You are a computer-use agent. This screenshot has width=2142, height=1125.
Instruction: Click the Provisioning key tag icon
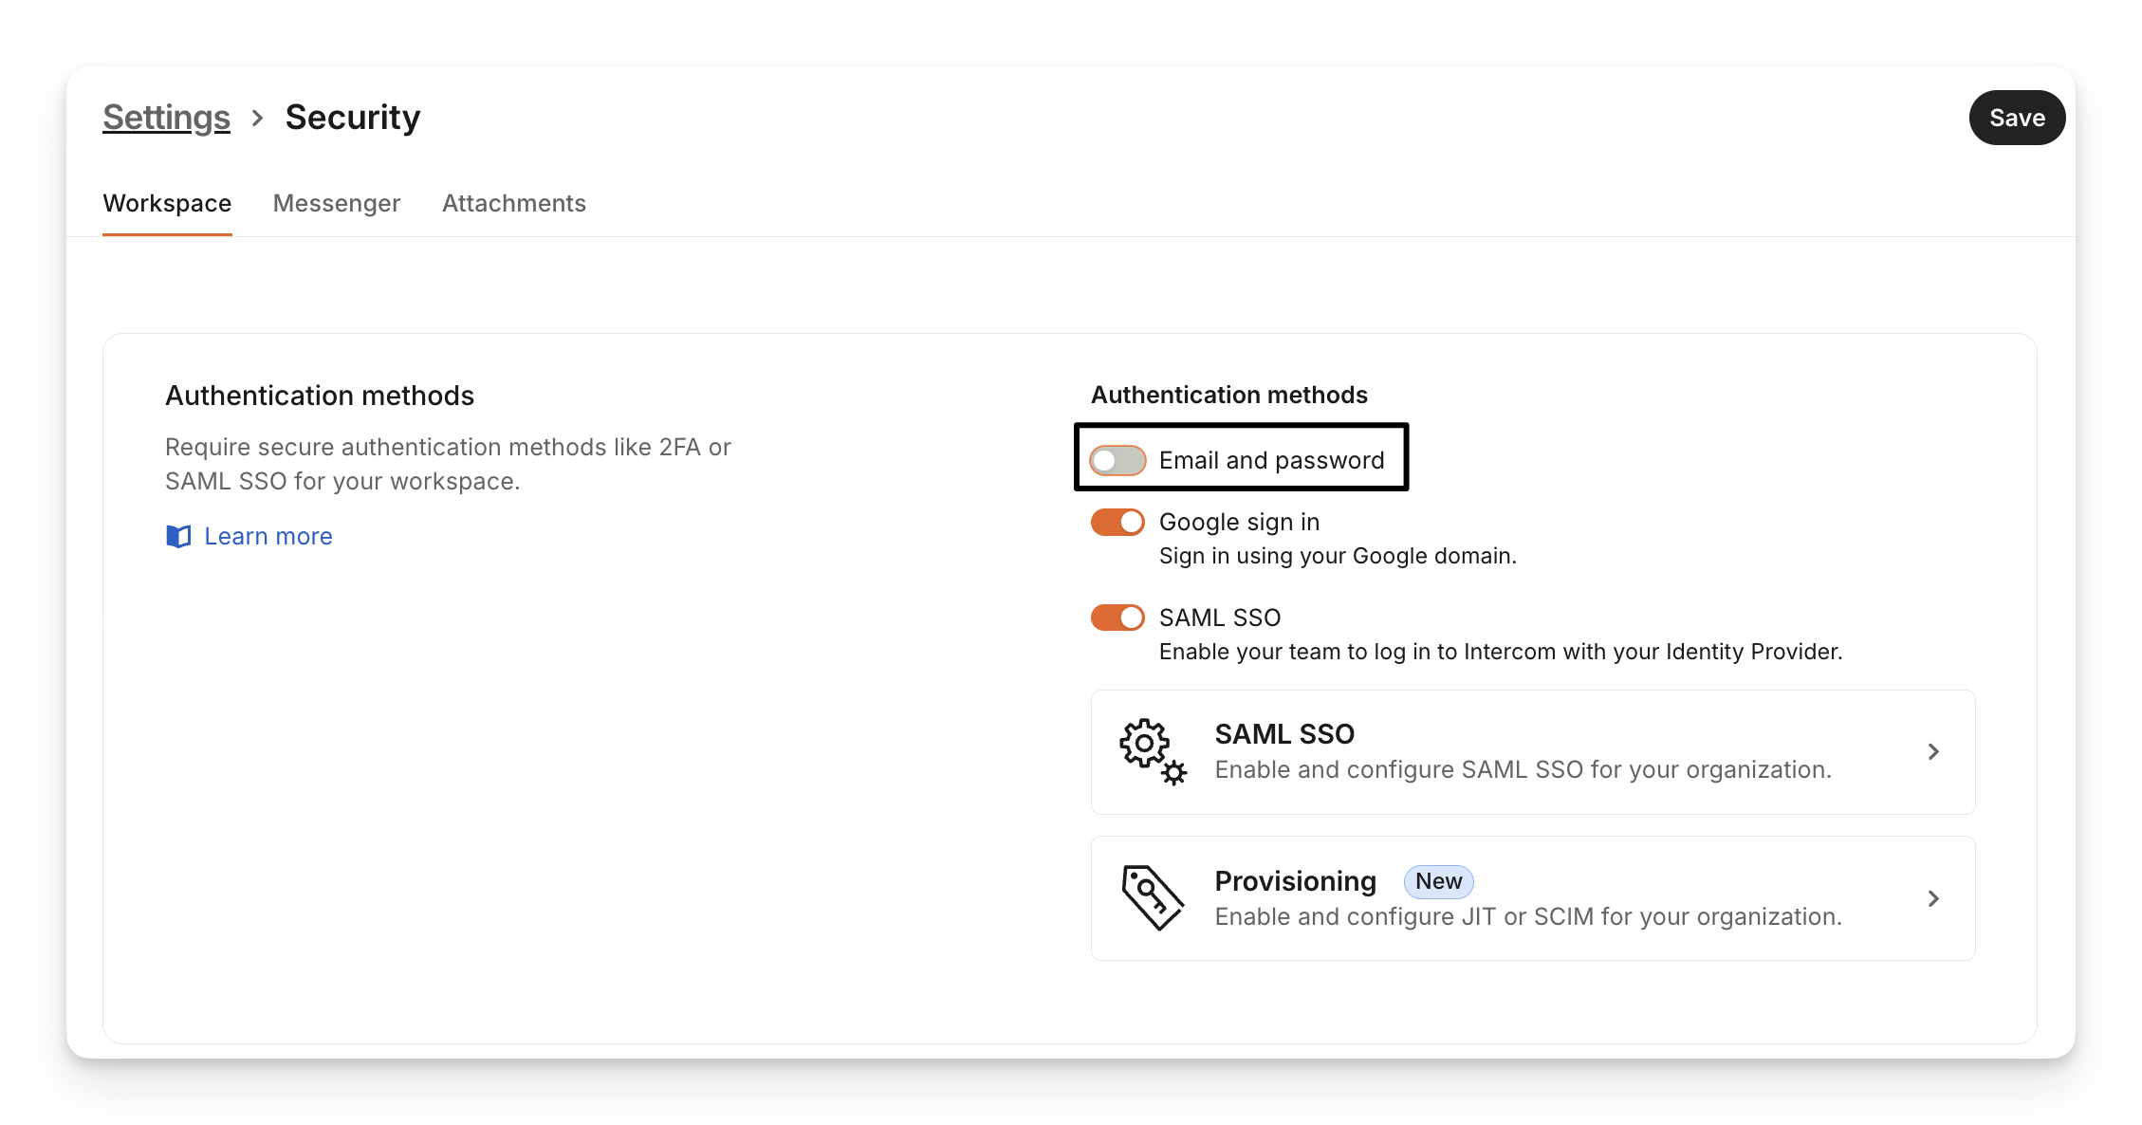(x=1152, y=897)
